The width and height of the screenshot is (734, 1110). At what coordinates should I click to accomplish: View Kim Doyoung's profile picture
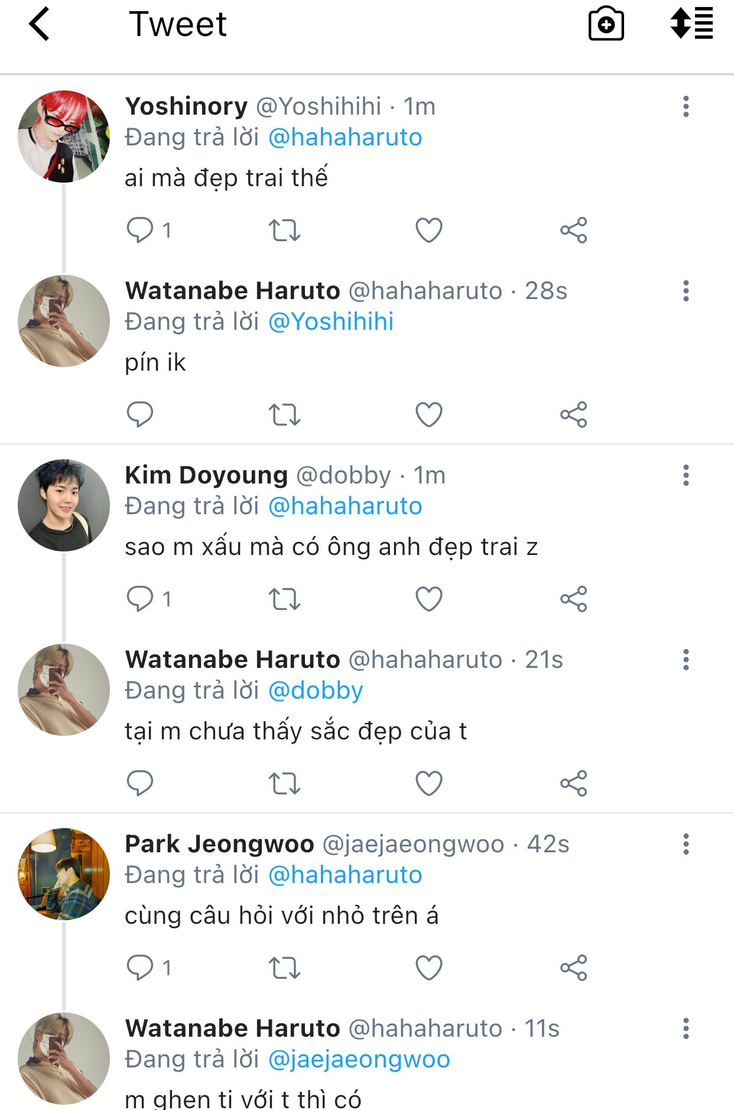pyautogui.click(x=64, y=505)
